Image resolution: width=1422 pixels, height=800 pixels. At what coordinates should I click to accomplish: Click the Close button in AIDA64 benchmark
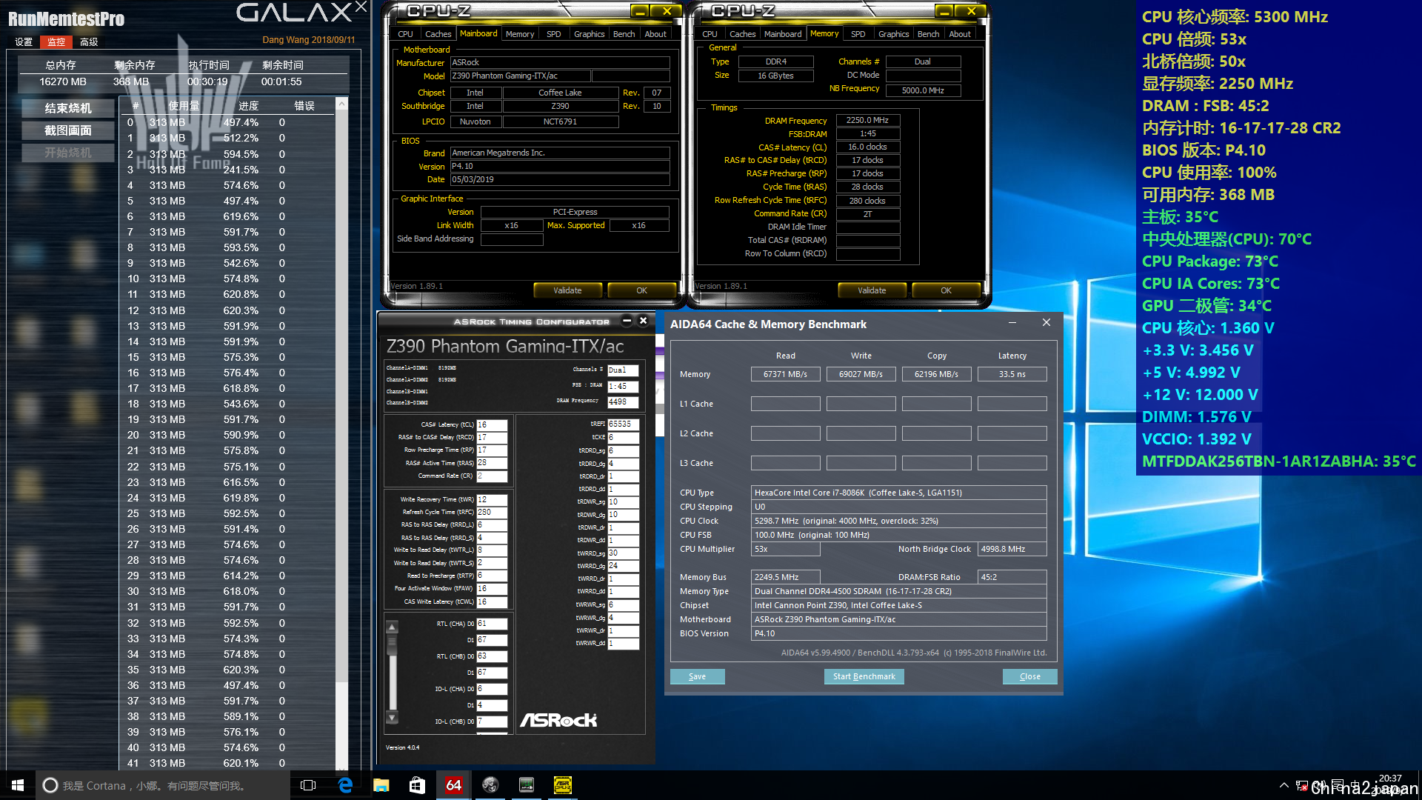pos(1029,676)
